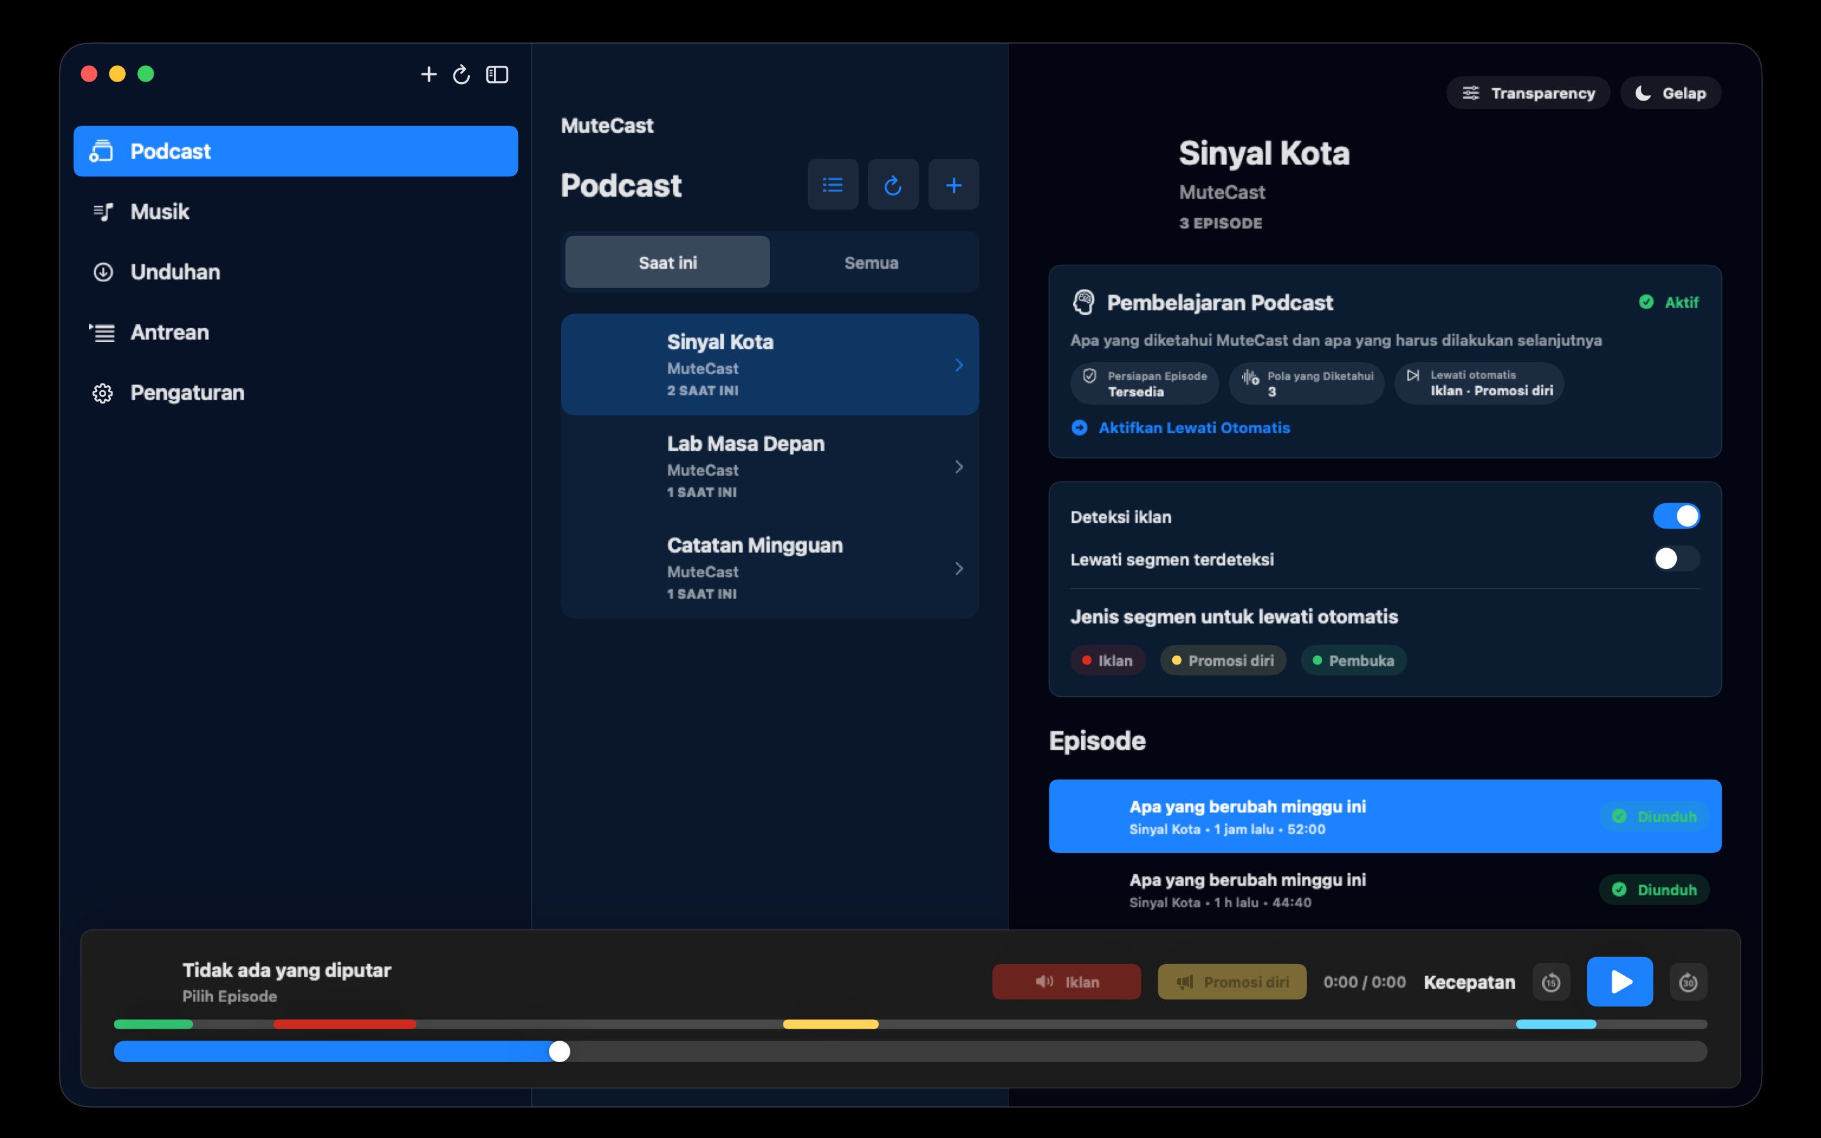Toggle the Promosi diri segment type chip

(1223, 660)
